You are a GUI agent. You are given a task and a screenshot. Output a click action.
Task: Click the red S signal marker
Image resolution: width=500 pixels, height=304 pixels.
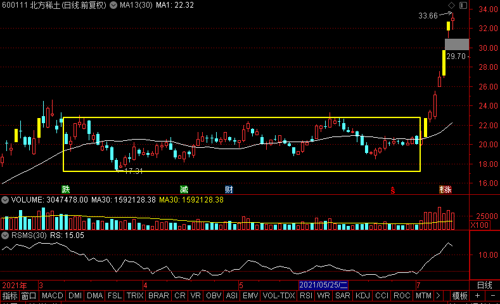(x=393, y=190)
